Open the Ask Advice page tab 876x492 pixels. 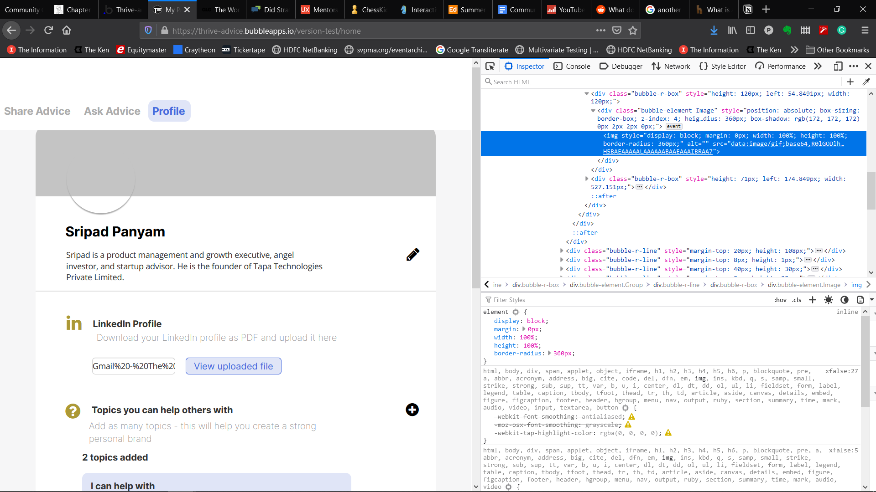(112, 111)
